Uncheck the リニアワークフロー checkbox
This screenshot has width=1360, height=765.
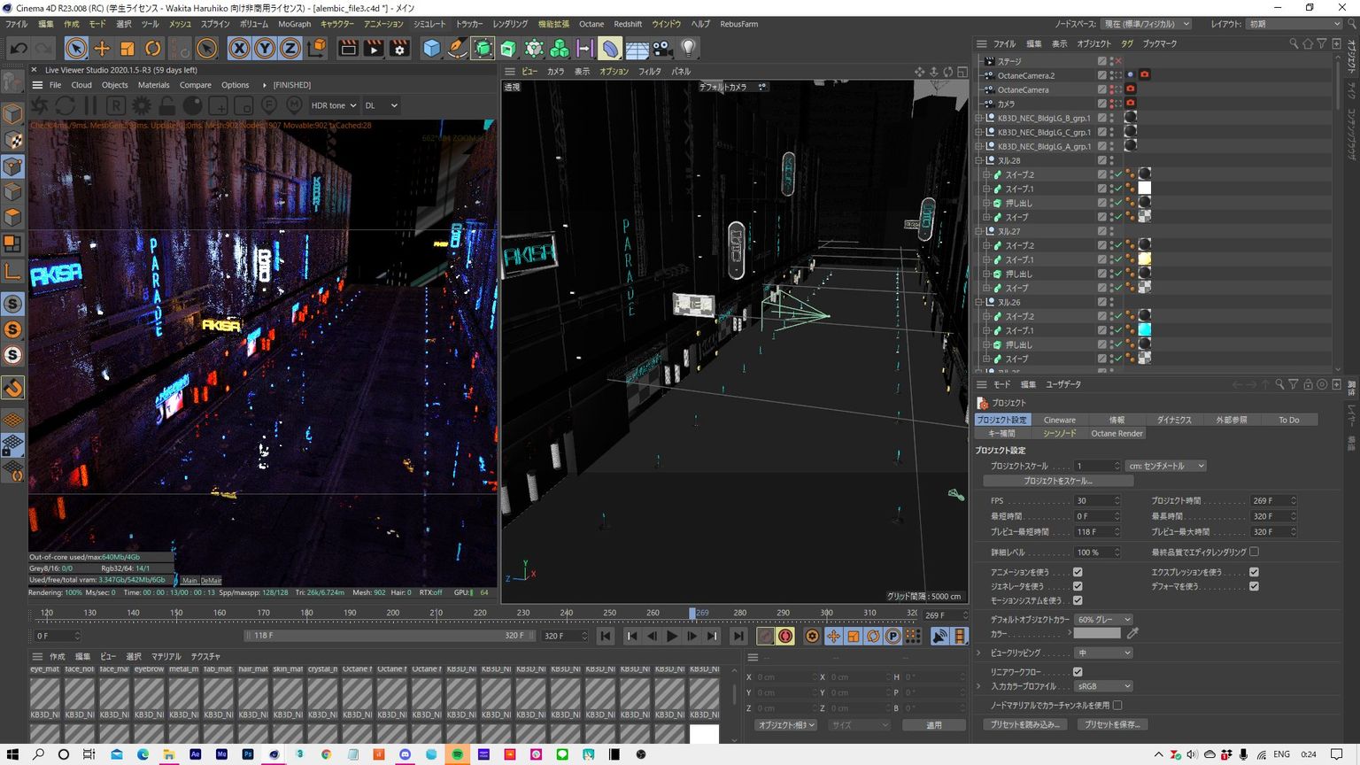pos(1078,672)
